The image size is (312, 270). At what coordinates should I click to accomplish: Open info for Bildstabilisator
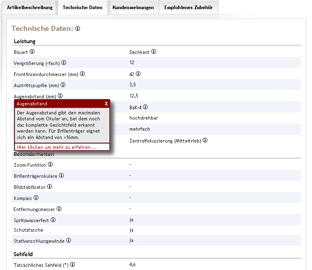49,187
